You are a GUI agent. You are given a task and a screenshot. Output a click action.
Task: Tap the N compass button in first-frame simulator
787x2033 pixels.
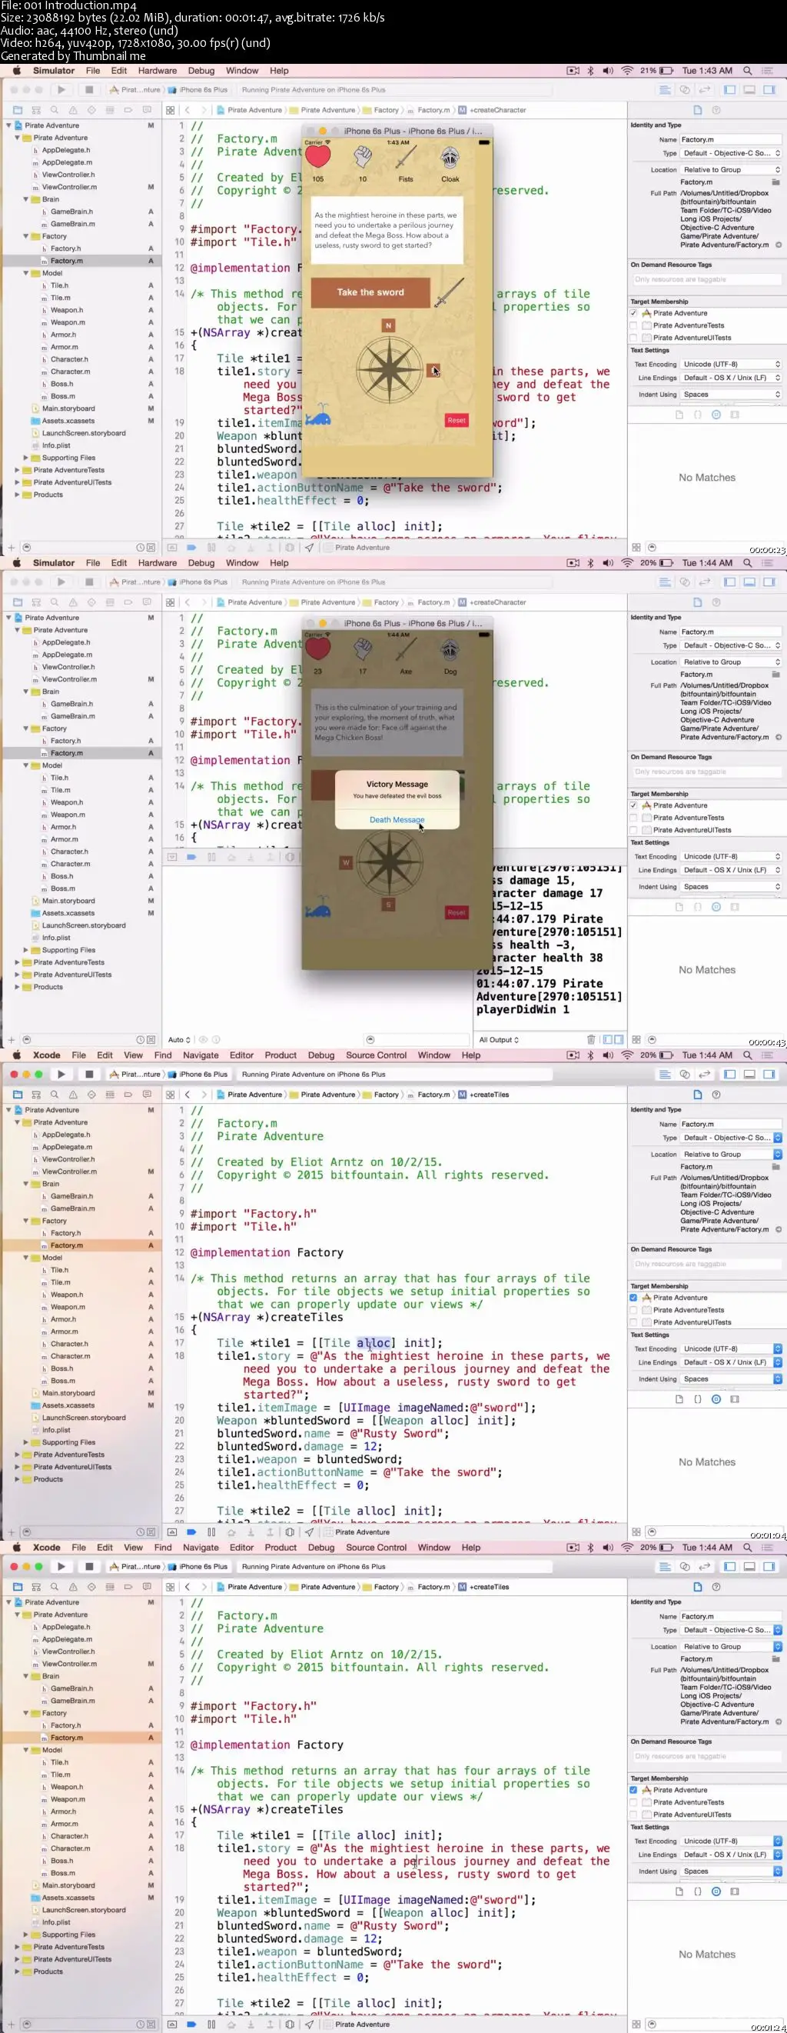coord(388,325)
